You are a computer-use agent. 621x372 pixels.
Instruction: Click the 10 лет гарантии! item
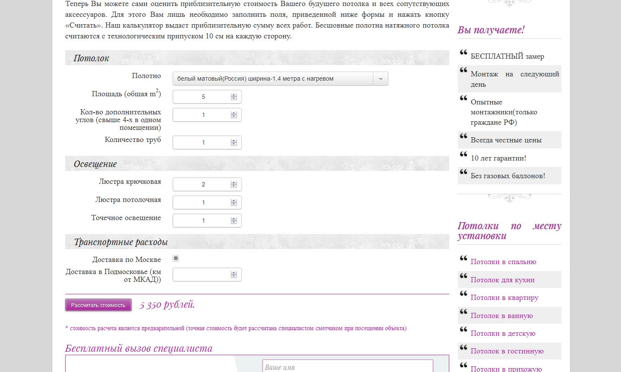tap(498, 158)
